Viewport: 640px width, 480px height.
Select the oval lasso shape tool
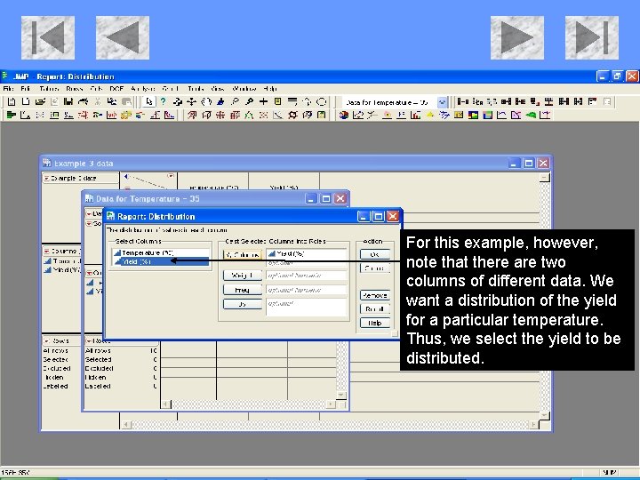[322, 101]
